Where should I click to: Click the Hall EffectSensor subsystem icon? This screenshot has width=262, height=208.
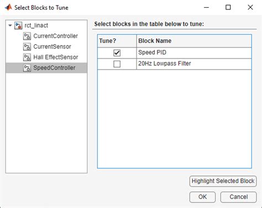click(x=27, y=57)
